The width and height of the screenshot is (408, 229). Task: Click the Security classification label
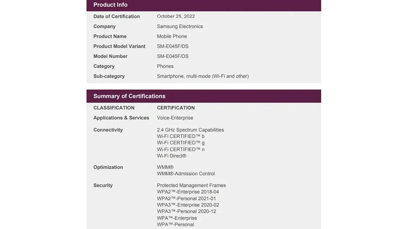click(x=103, y=186)
